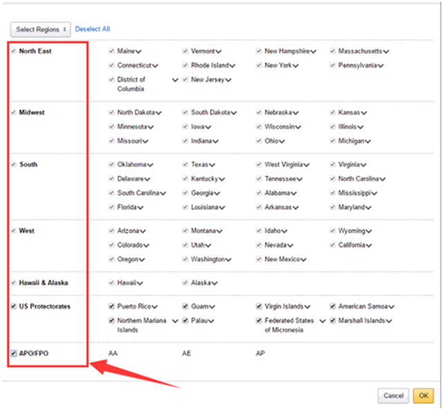Toggle the Arizona checkbox

111,231
